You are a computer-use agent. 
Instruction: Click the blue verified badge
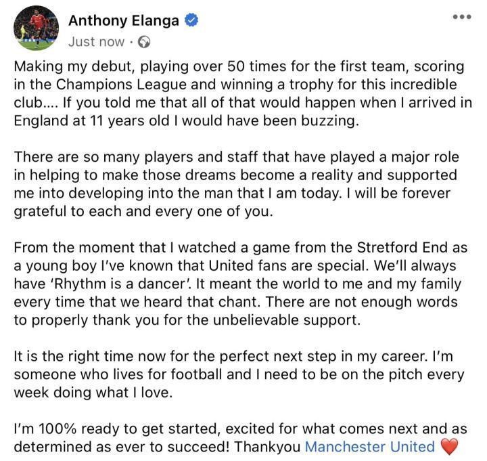point(192,21)
